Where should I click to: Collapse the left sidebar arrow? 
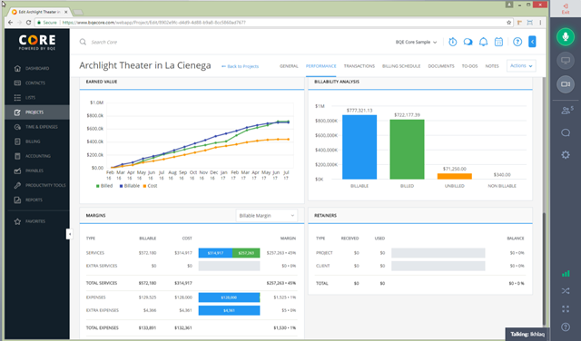pos(69,234)
